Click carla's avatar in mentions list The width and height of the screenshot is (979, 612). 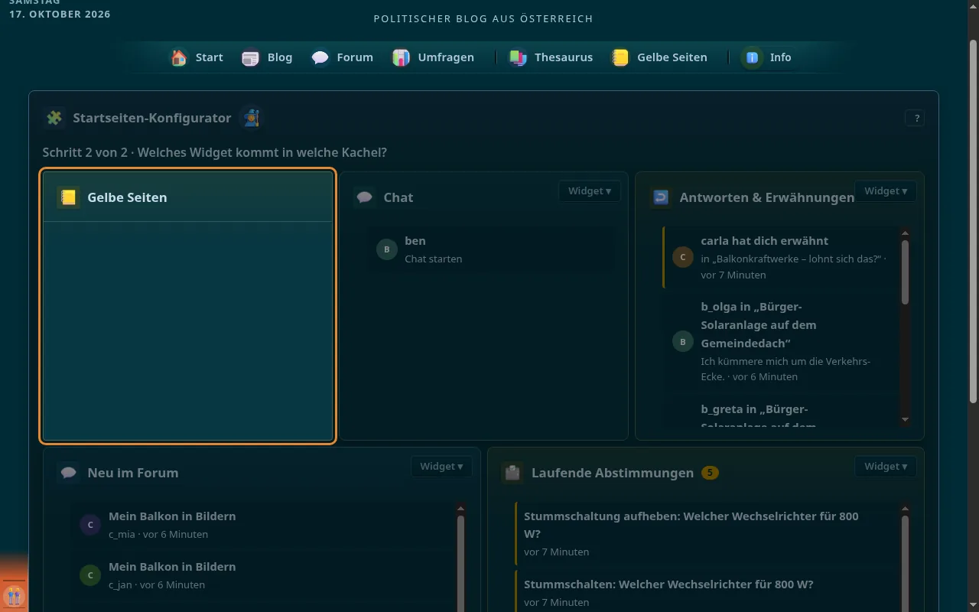click(683, 257)
